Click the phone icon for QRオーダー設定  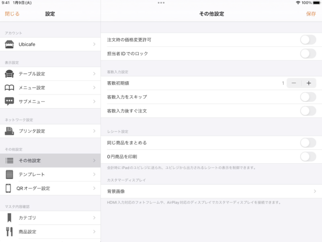pos(8,188)
